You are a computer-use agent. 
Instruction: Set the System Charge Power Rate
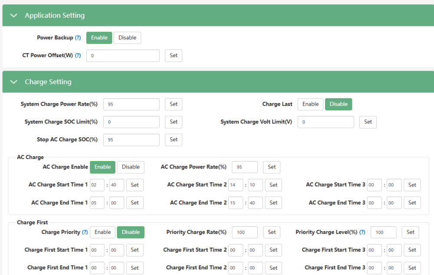174,104
